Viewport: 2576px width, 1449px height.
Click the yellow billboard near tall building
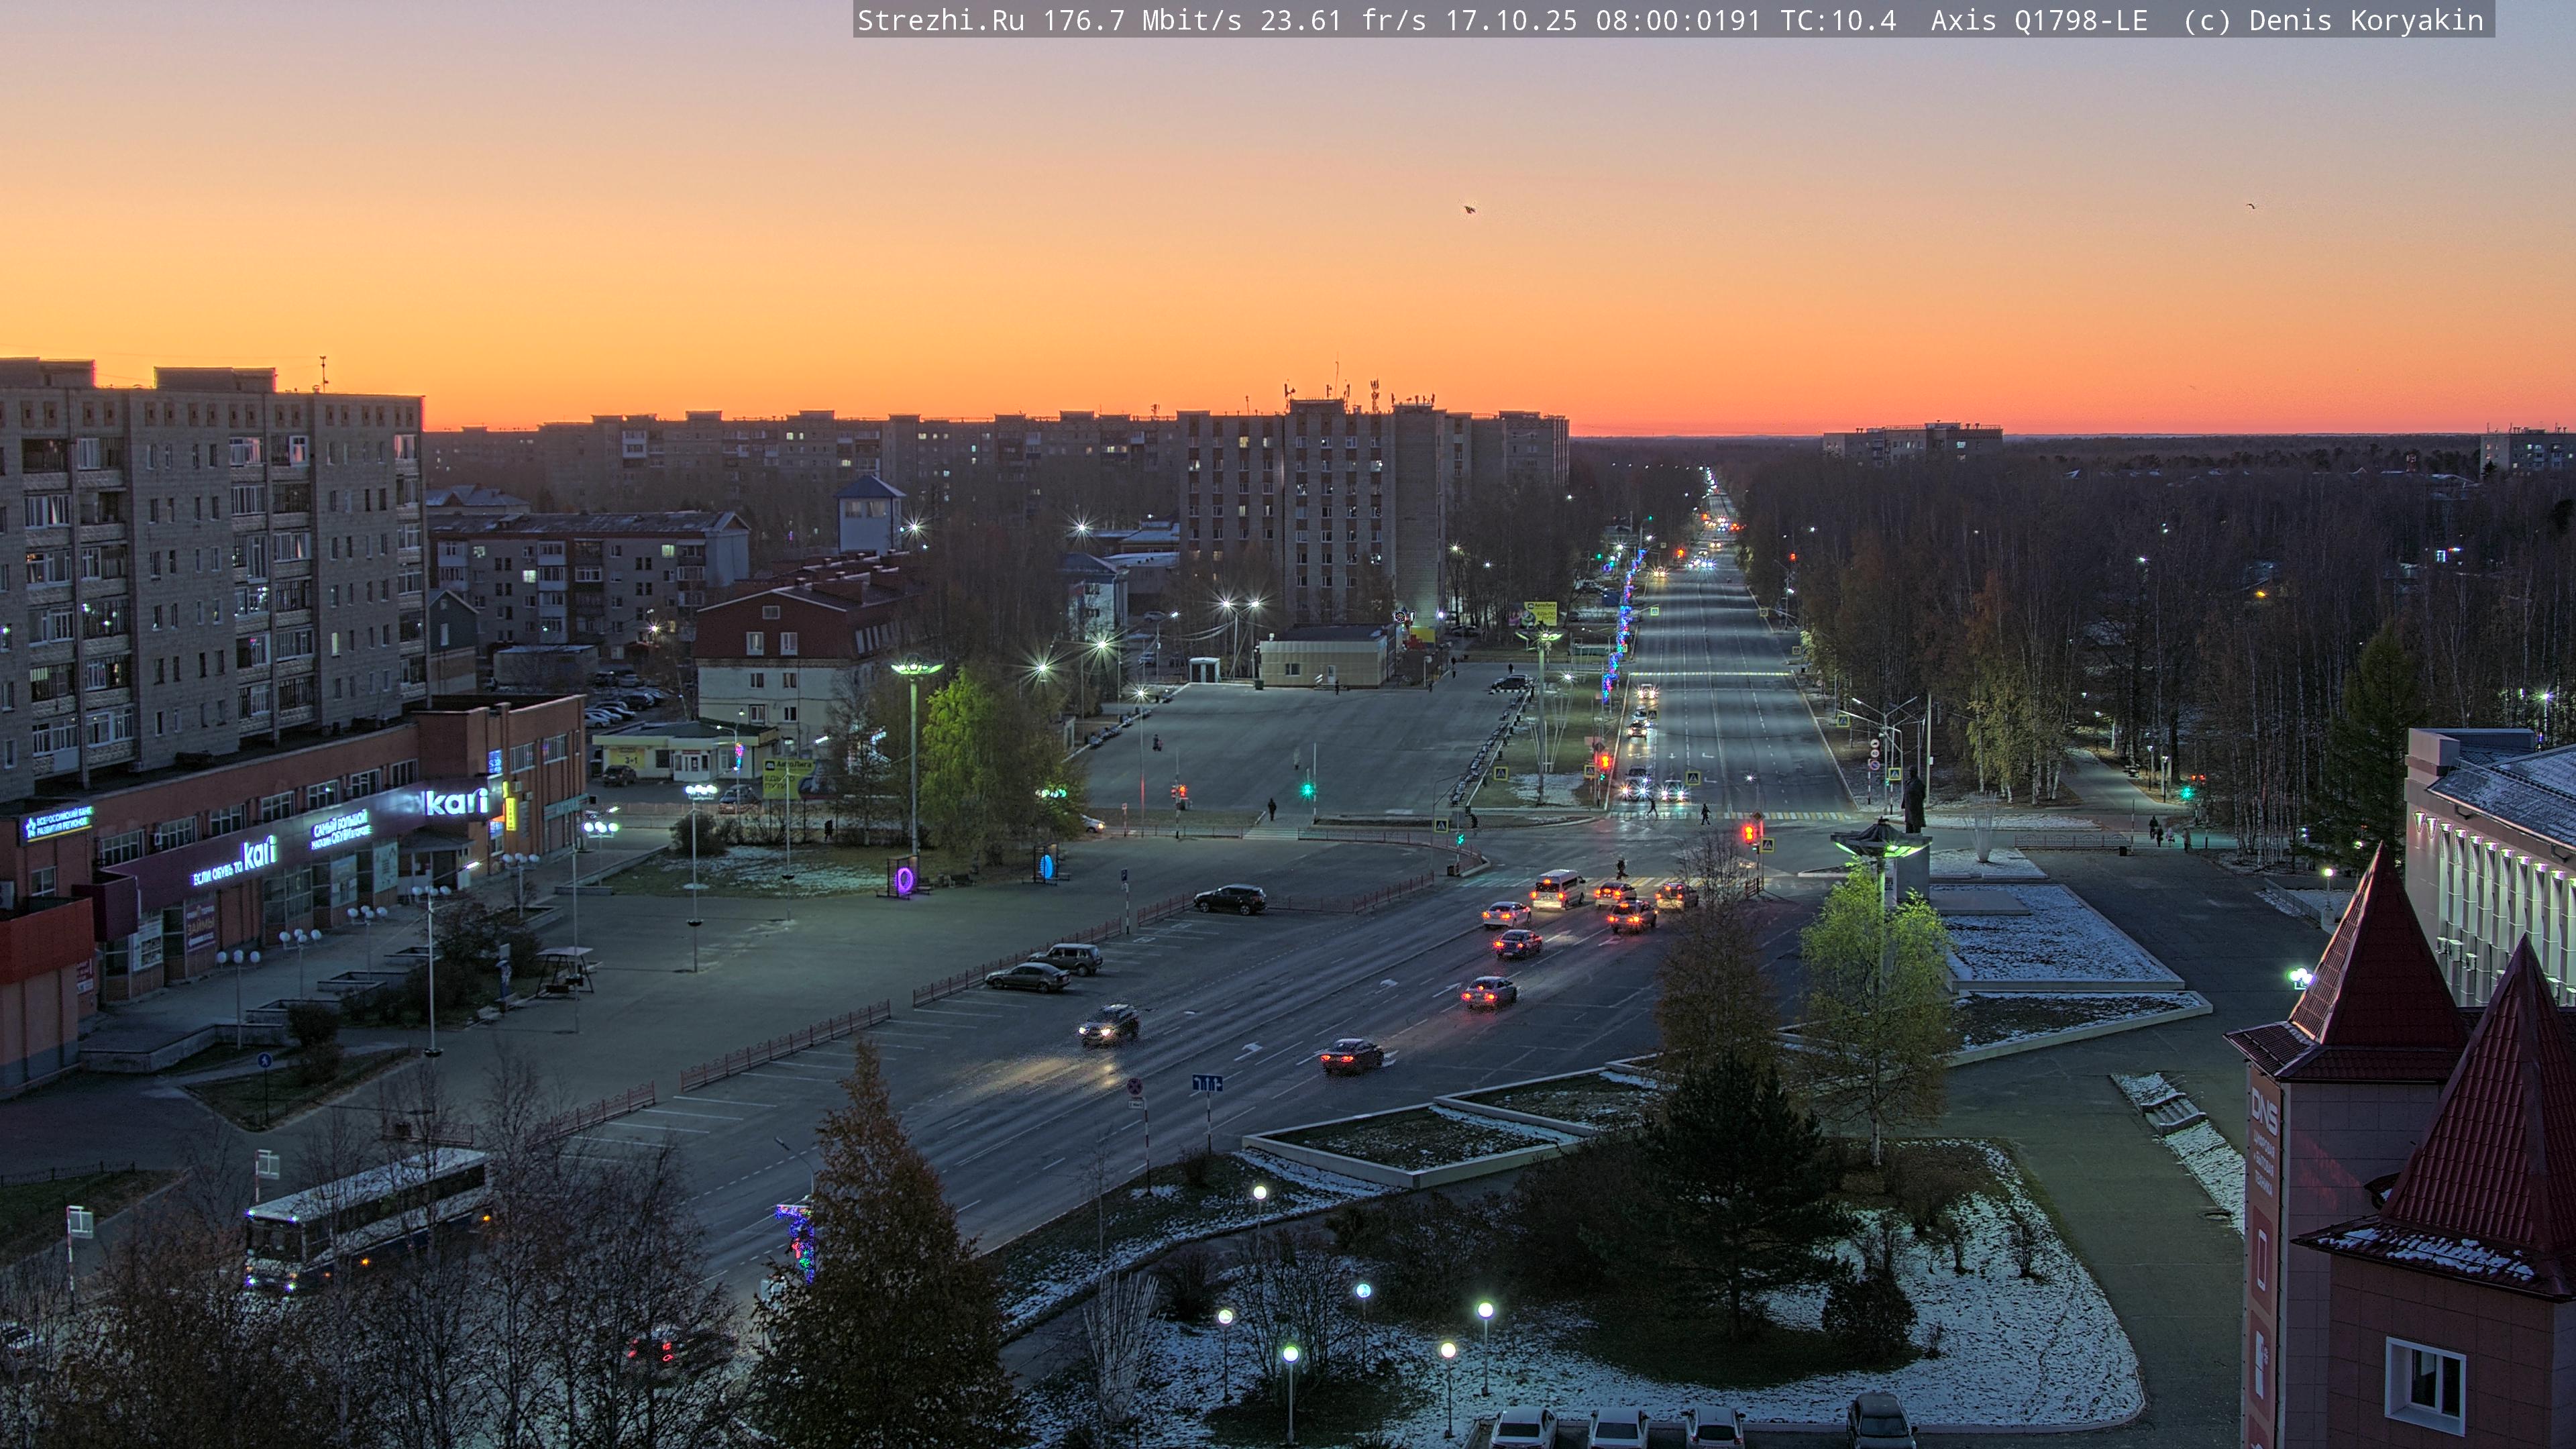coord(1540,613)
